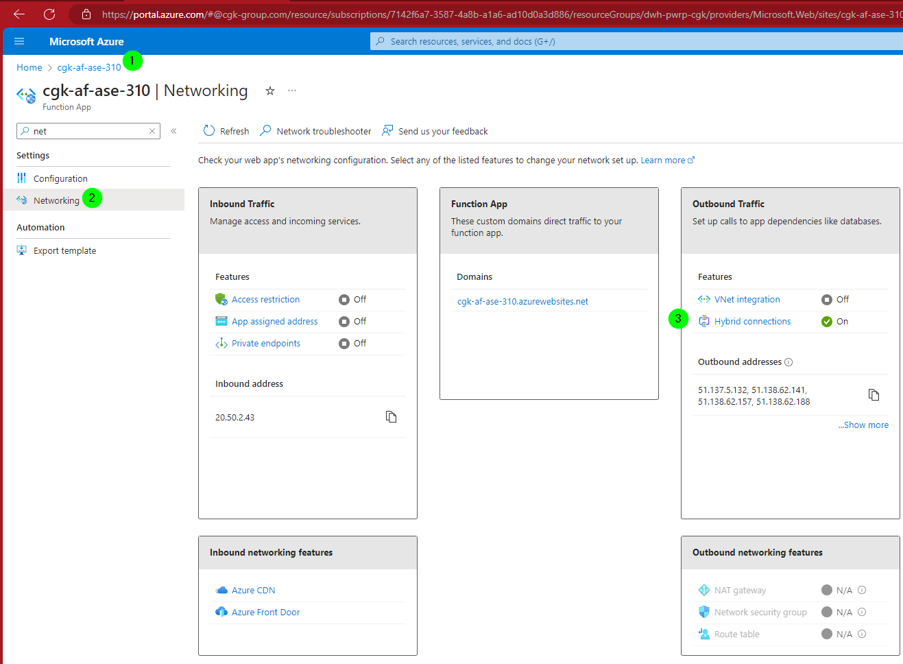Viewport: 903px width, 664px height.
Task: Focus the global Azure search box
Action: coord(636,41)
